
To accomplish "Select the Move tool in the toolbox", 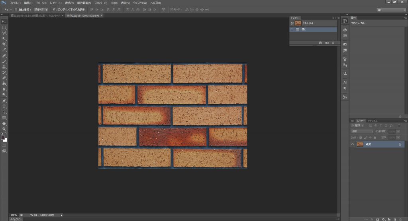I will pos(4,22).
